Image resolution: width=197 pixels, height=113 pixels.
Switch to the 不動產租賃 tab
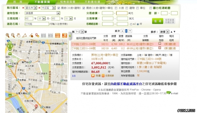(92, 2)
